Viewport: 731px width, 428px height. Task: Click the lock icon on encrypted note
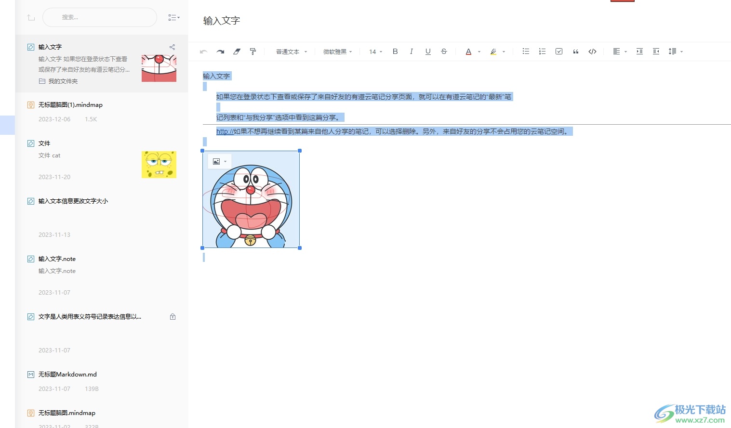[x=173, y=317]
